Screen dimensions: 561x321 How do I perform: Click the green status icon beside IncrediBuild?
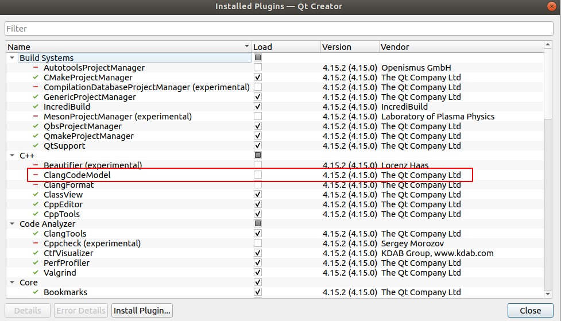click(36, 106)
